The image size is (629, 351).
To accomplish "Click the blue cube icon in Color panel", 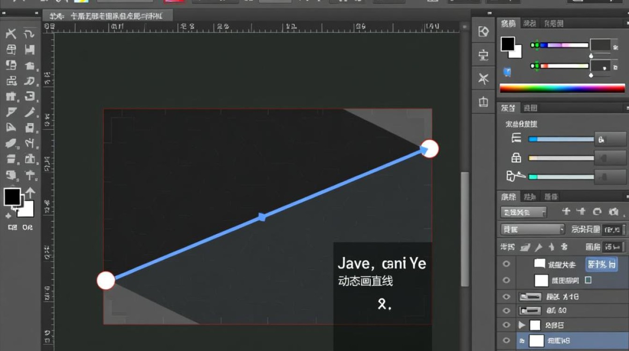I will 507,72.
